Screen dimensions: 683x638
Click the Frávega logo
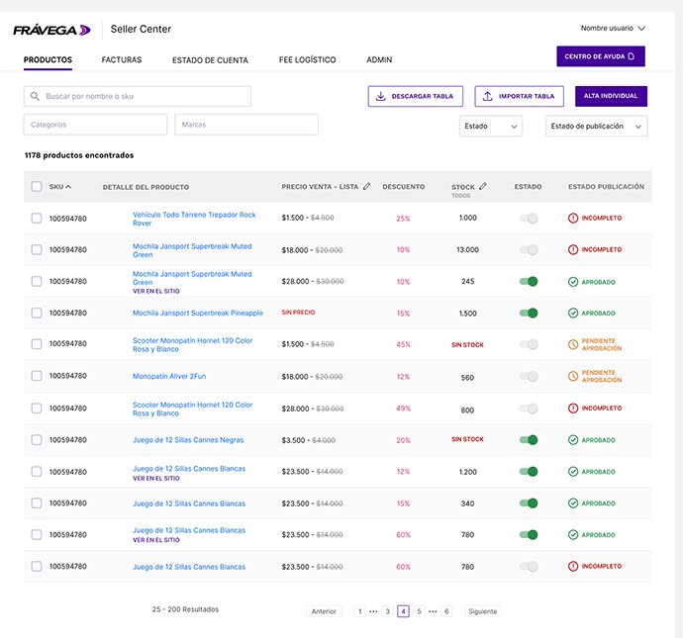point(51,30)
